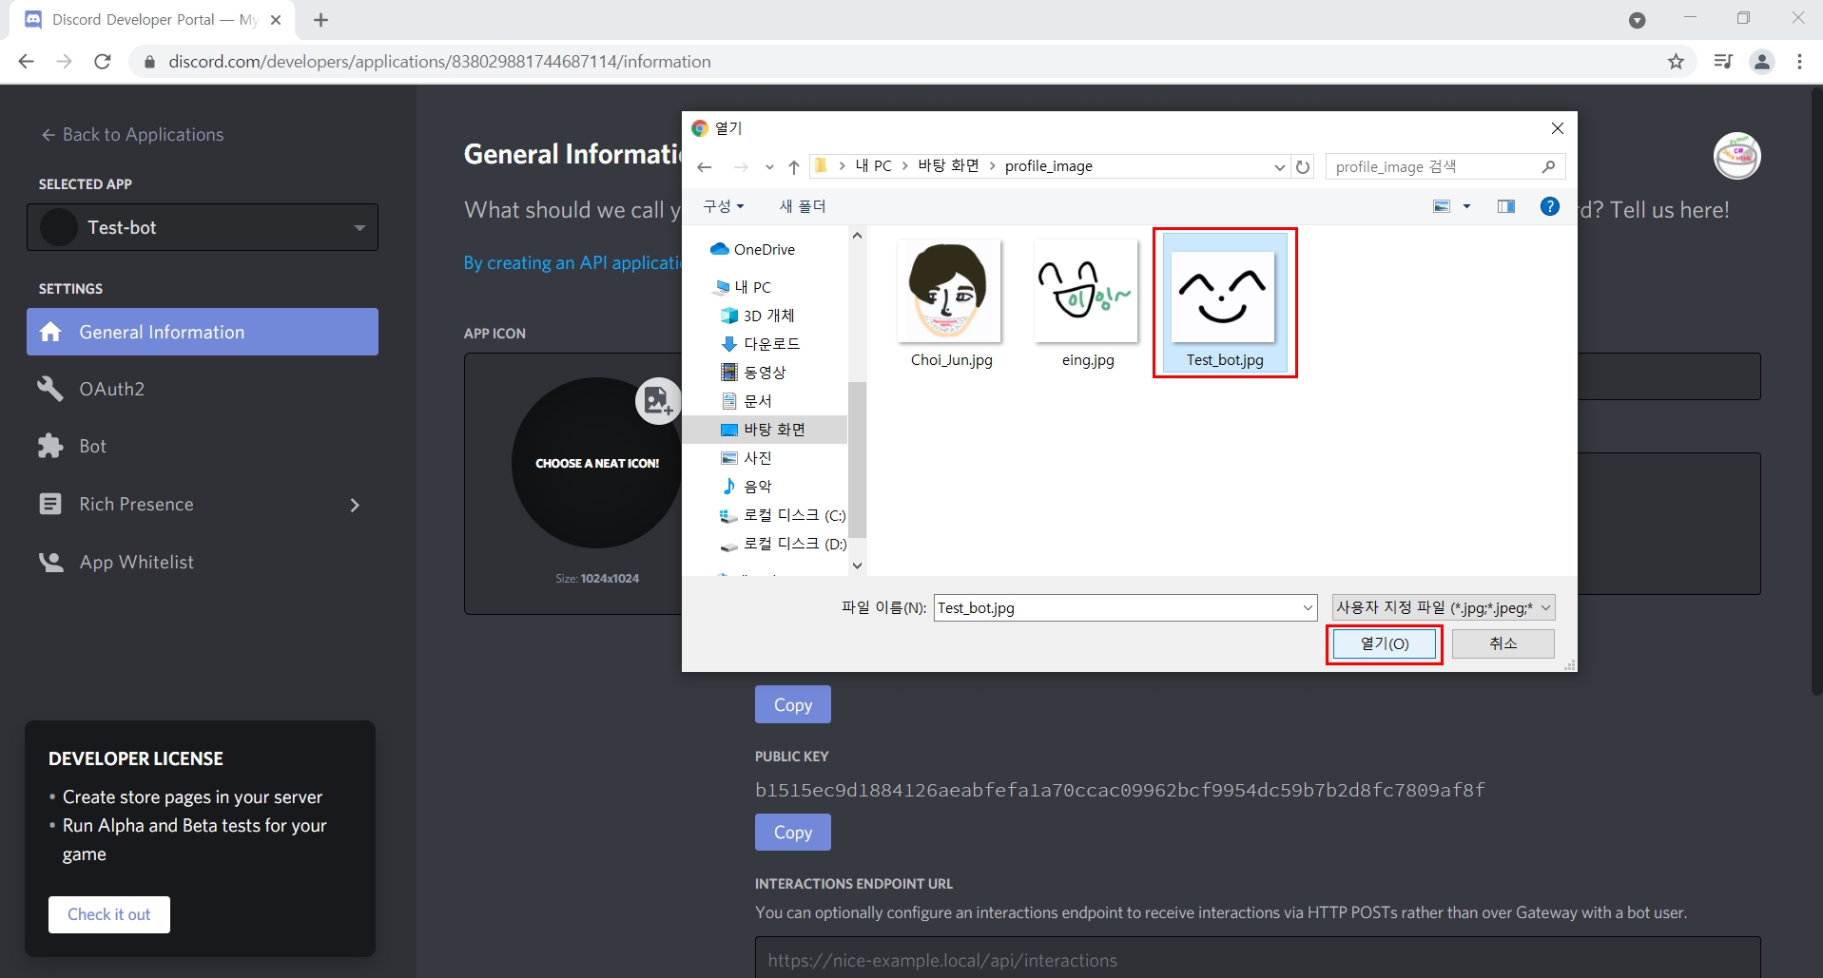Image resolution: width=1823 pixels, height=978 pixels.
Task: Open the 동영상 folder
Action: [753, 373]
